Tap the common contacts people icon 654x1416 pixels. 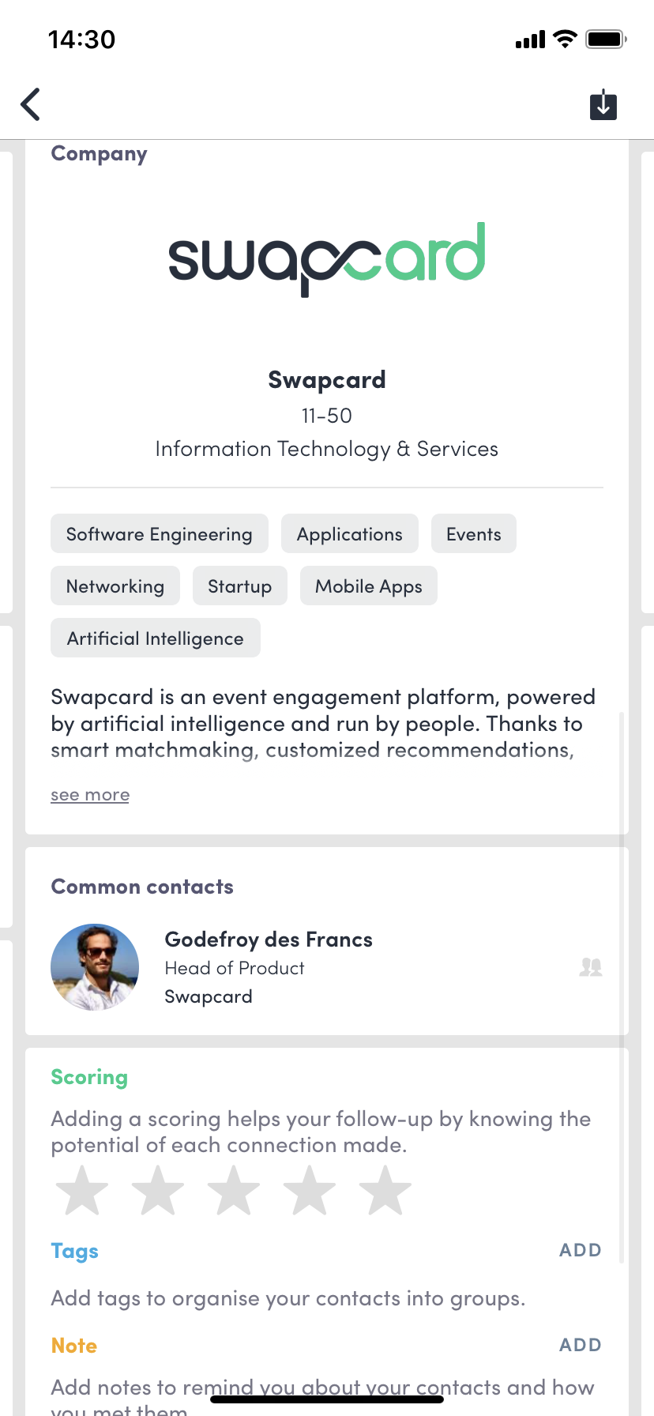(x=590, y=967)
